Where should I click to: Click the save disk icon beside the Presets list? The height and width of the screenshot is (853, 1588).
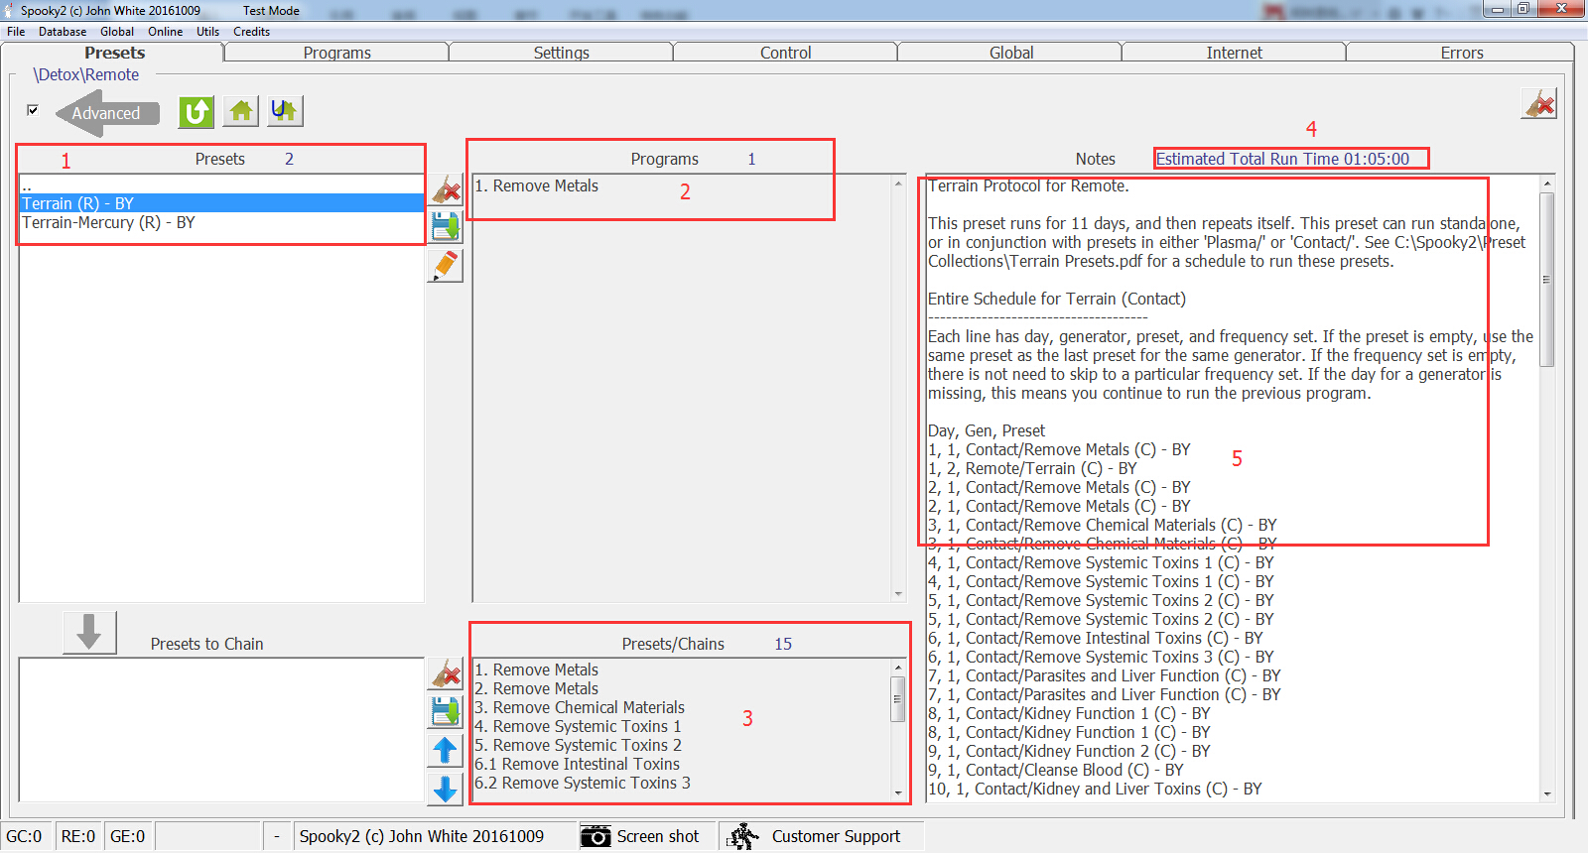click(x=447, y=226)
